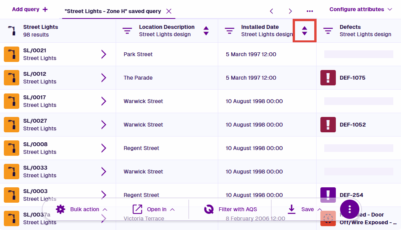Expand the Bulk action menu
Screen dimensions: 401x230
pos(81,209)
